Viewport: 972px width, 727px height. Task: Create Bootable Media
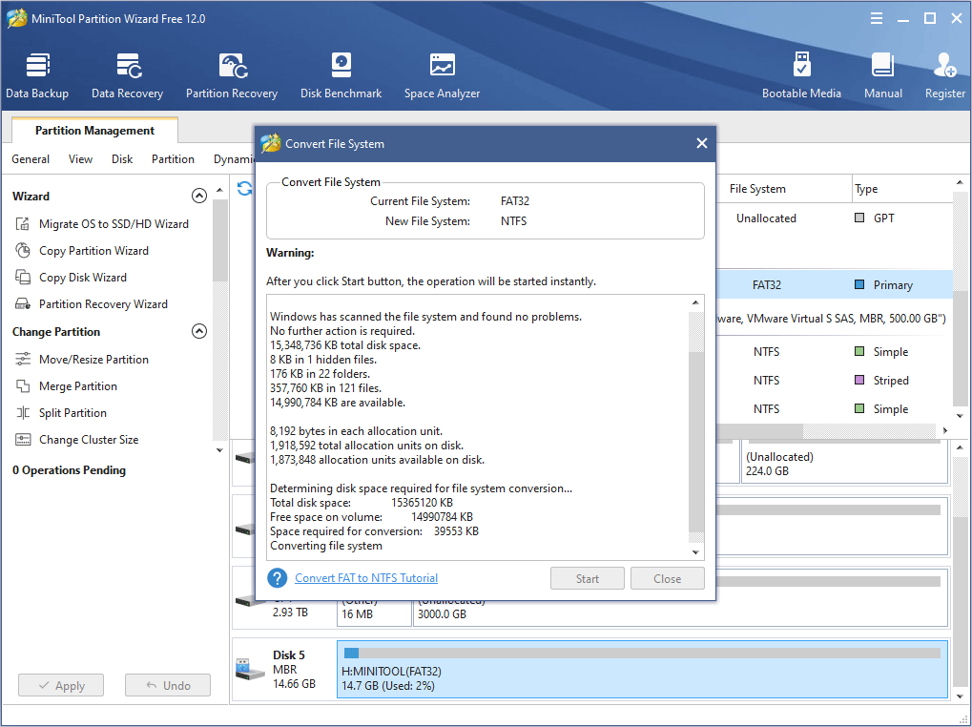tap(801, 75)
